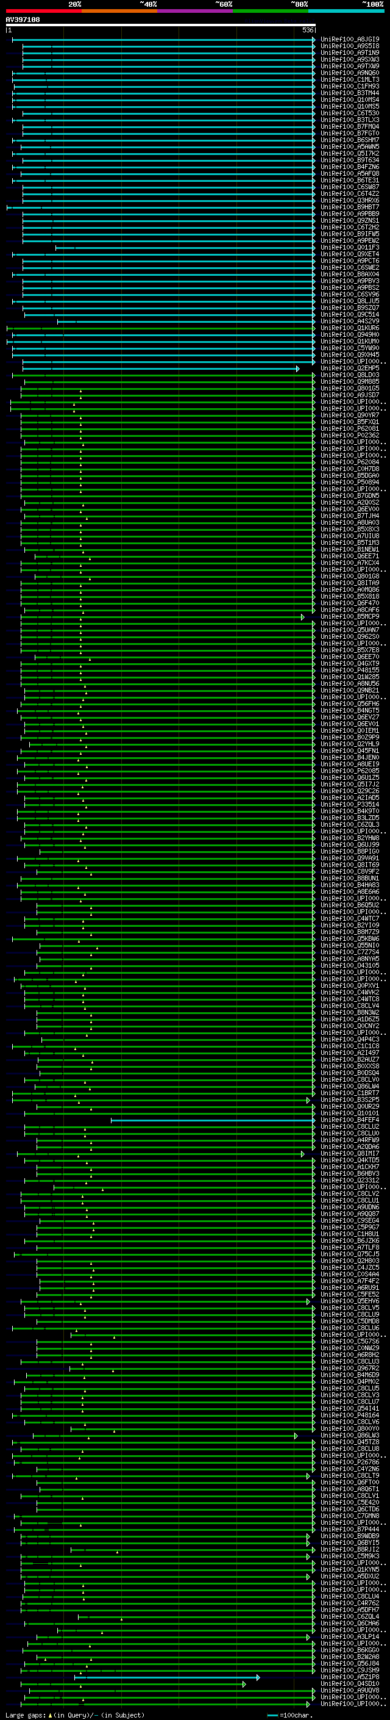Select hit UniRef100_B4NGT5
The image size is (390, 1720).
350,710
